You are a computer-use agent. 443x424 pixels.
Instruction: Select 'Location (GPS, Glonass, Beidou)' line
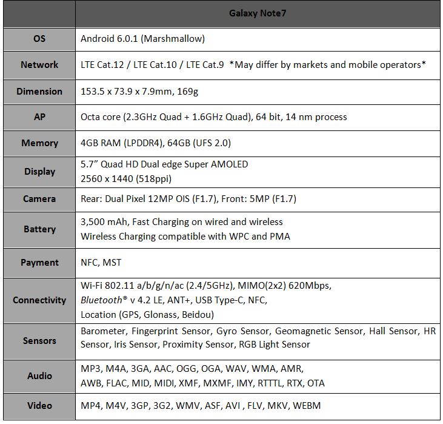tap(147, 315)
